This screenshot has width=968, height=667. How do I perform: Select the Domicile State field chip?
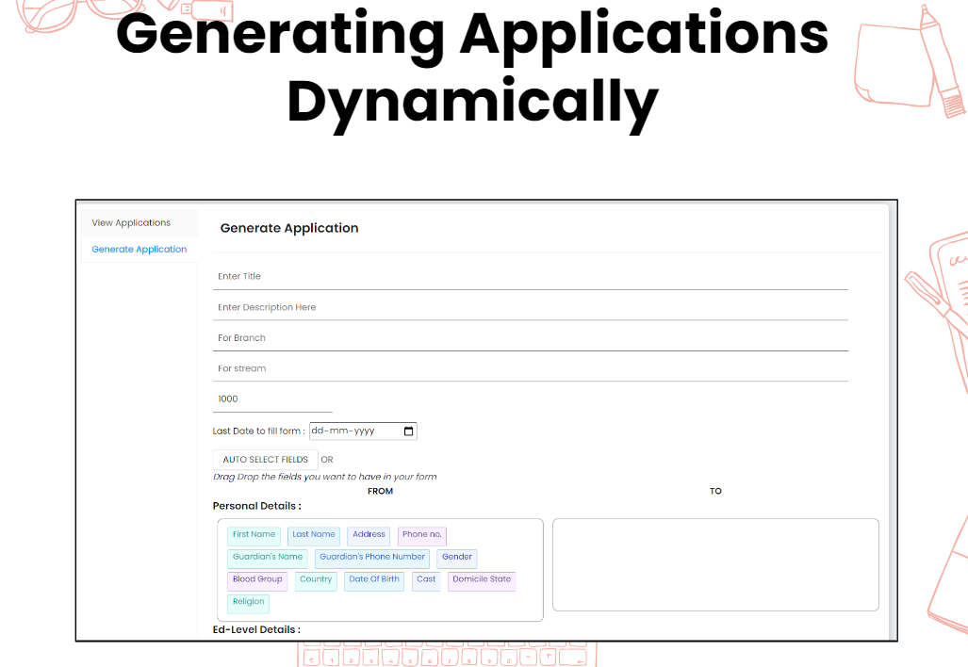(x=482, y=580)
